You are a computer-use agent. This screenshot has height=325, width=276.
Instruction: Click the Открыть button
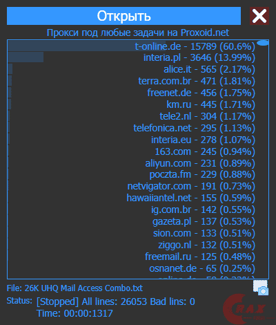click(x=124, y=16)
